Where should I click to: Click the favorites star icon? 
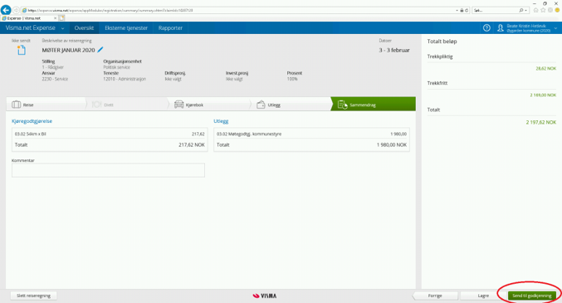(x=543, y=11)
